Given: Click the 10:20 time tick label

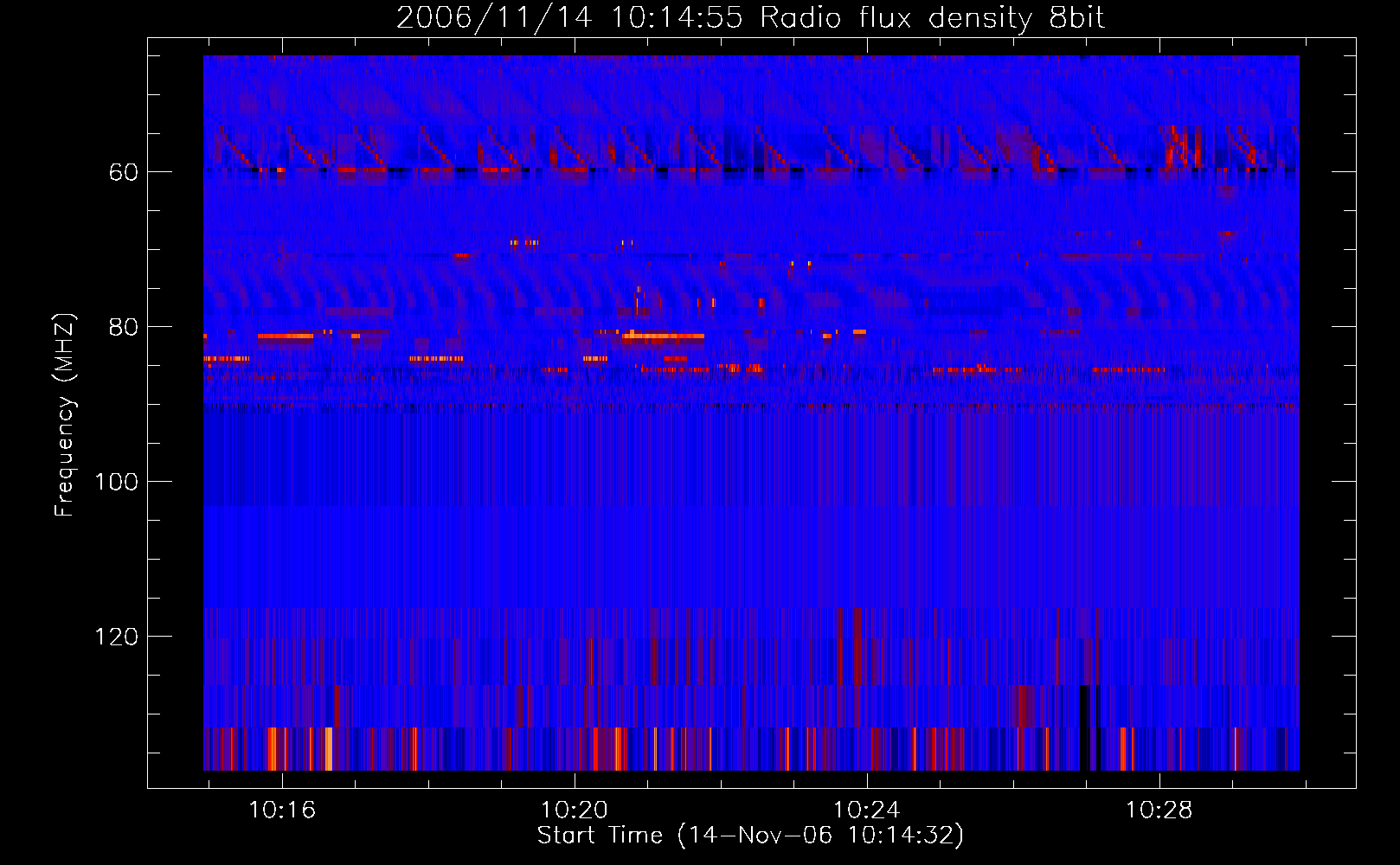Looking at the screenshot, I should [575, 811].
